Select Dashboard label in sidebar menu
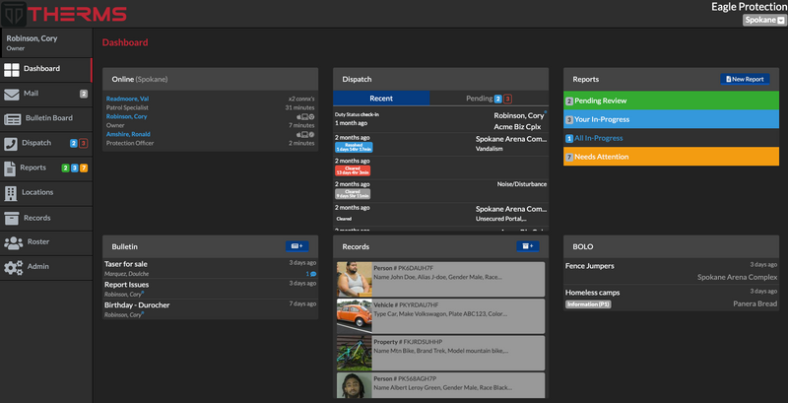 pos(41,68)
